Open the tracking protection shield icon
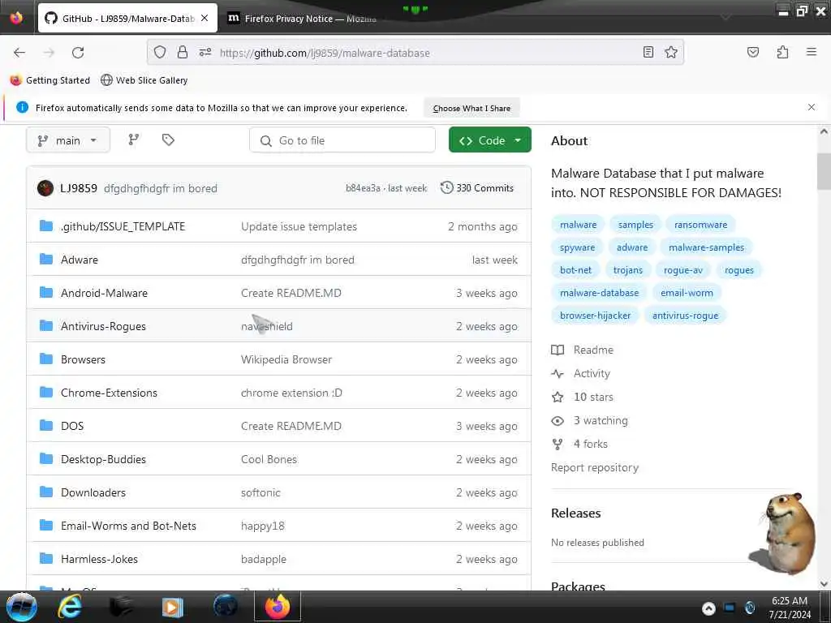The image size is (831, 623). coord(160,52)
